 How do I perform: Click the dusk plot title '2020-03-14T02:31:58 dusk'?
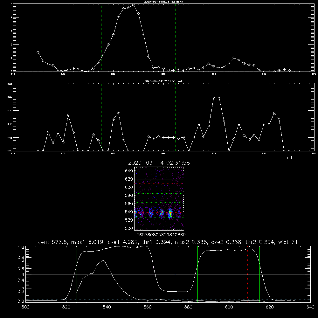point(163,81)
